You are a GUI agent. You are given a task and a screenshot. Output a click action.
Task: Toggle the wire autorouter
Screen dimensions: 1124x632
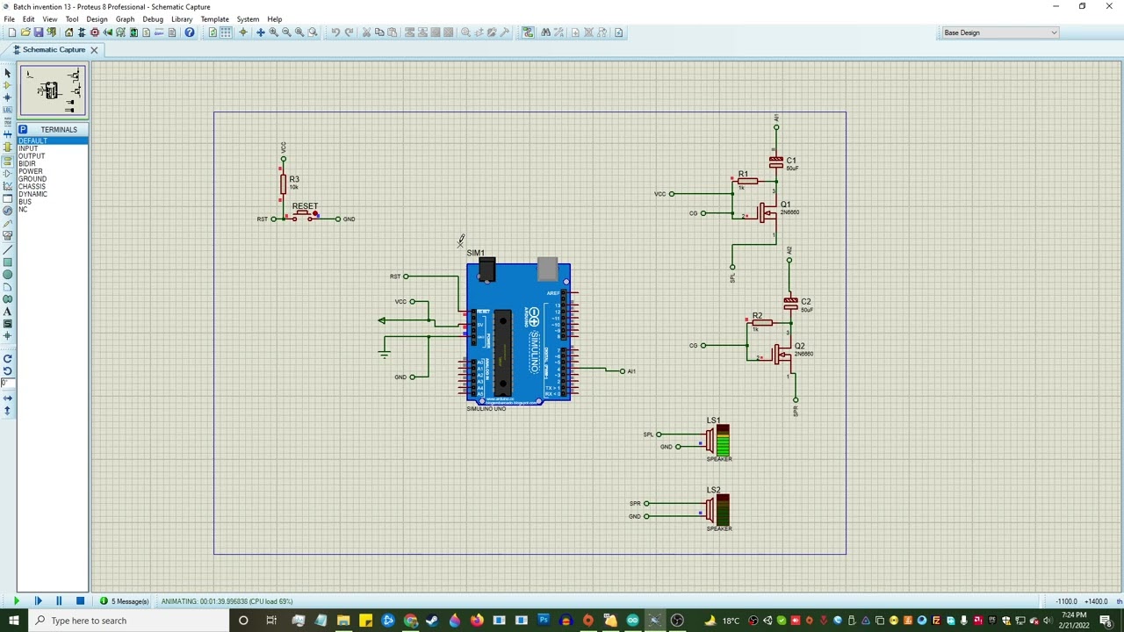[528, 32]
